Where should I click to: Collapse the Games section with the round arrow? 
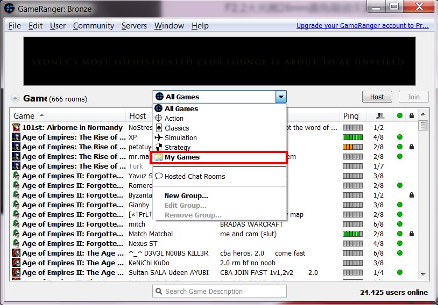pos(15,98)
